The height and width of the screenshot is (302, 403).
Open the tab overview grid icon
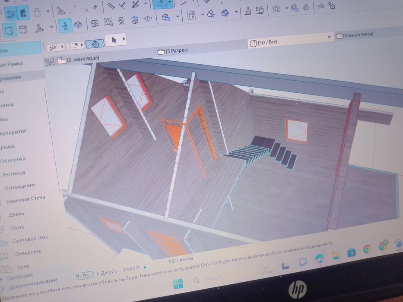pos(50,62)
